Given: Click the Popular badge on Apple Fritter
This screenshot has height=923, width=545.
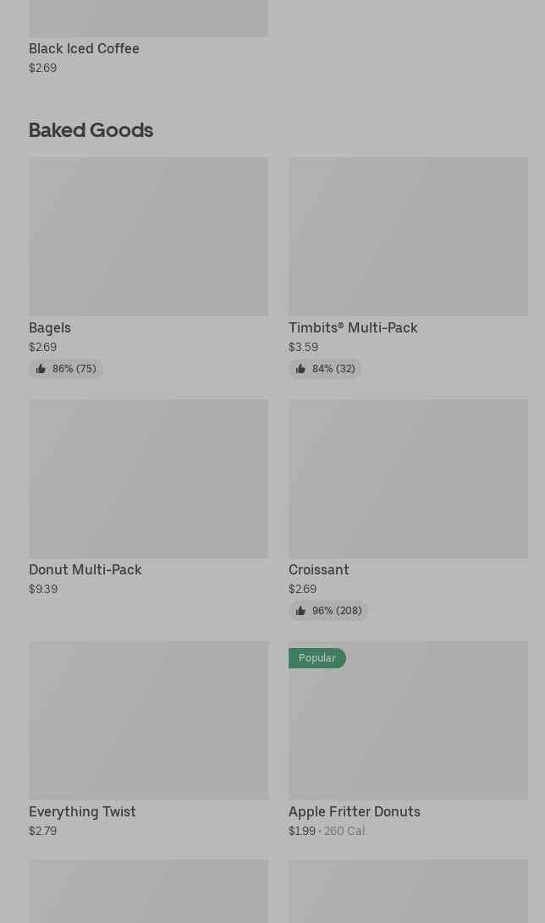Looking at the screenshot, I should (317, 658).
